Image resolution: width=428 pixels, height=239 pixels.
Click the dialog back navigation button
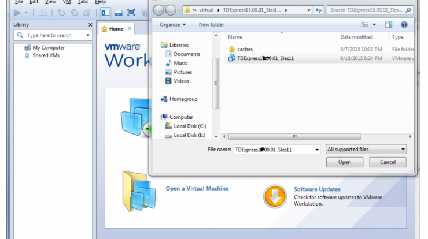tap(158, 10)
